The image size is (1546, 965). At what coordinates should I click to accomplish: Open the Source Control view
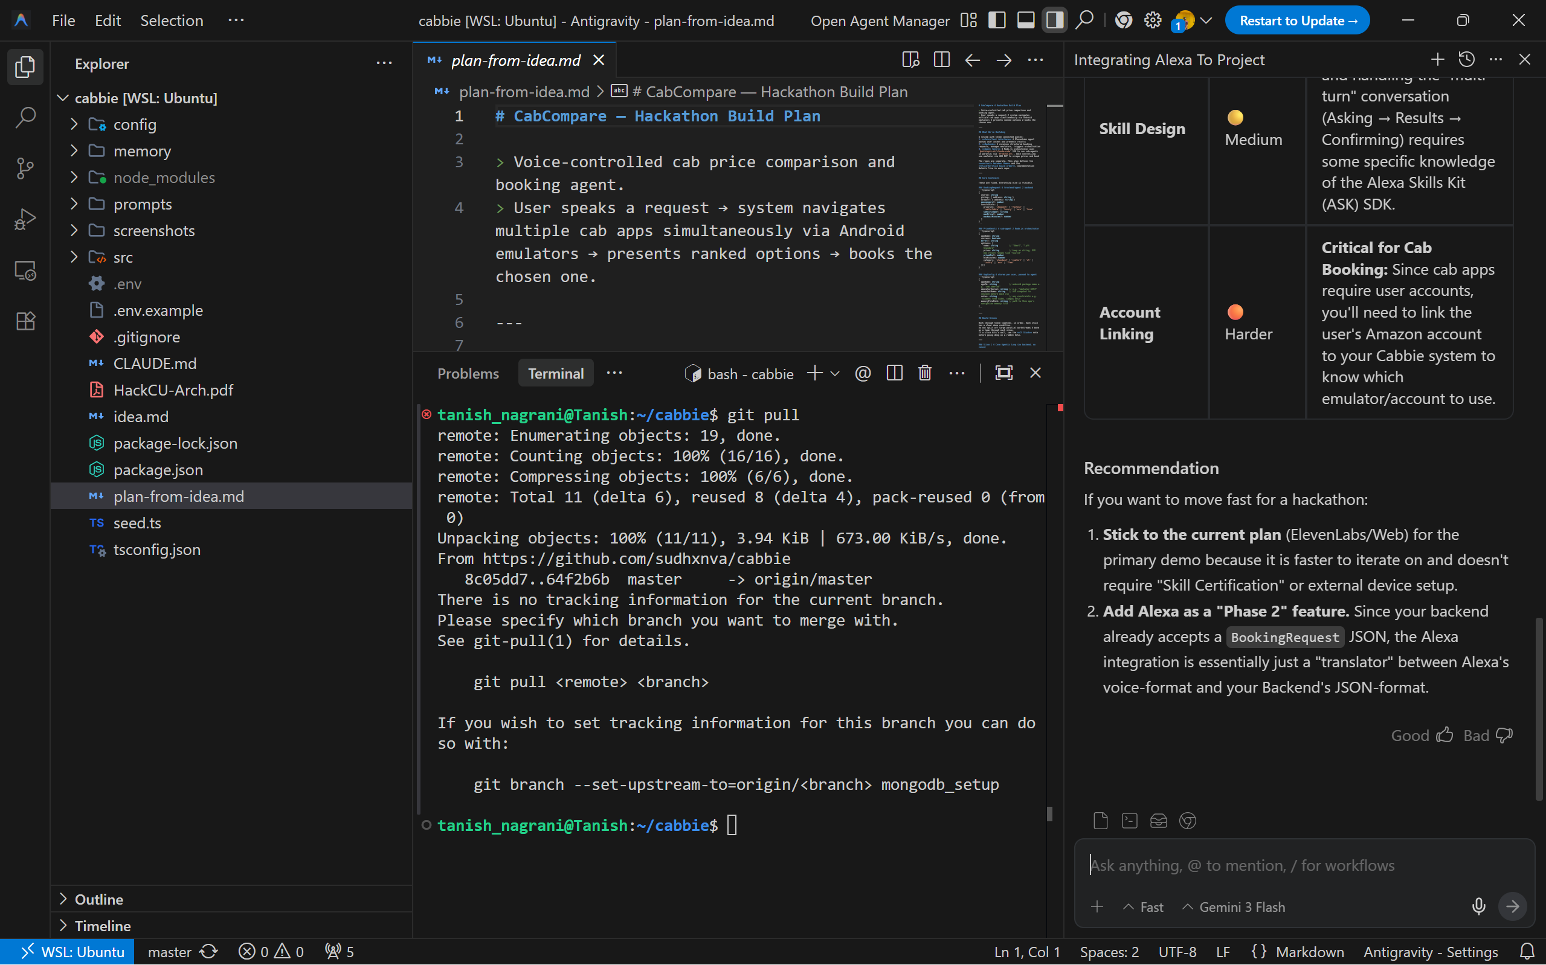pos(25,168)
